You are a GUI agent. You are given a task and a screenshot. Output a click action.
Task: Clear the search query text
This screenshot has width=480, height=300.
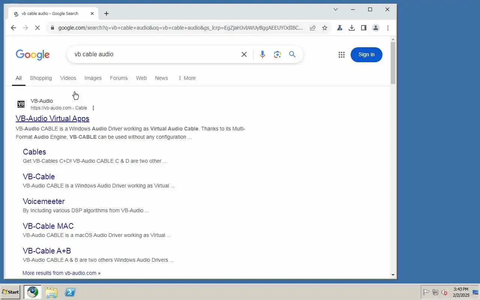click(x=244, y=54)
